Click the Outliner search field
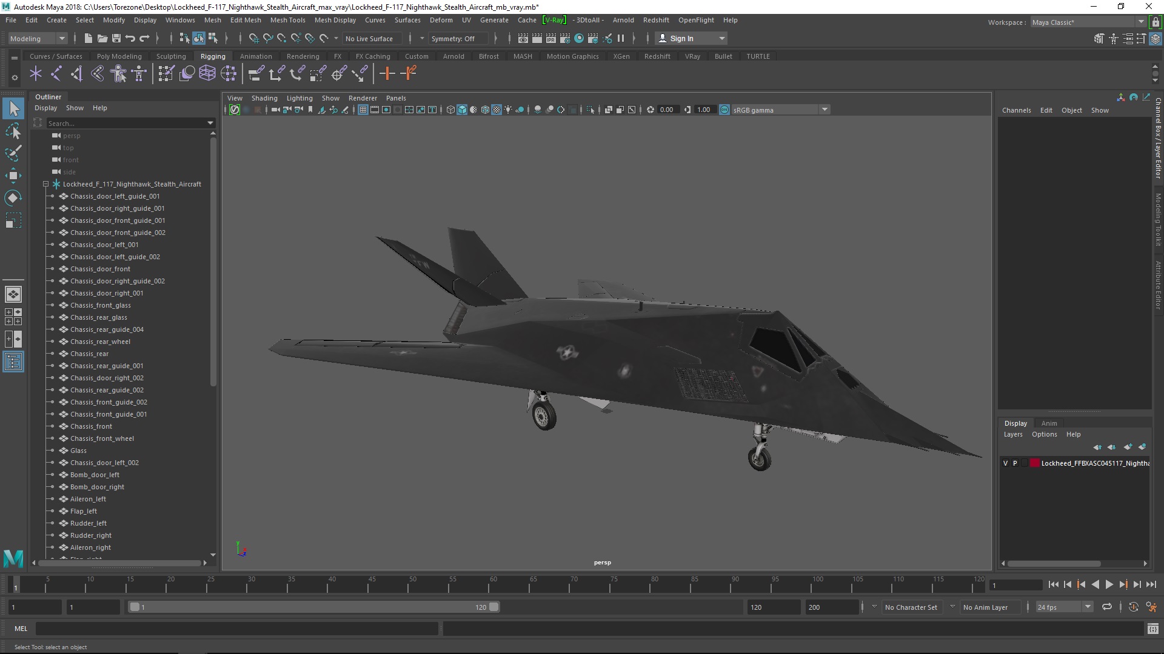The height and width of the screenshot is (654, 1164). pyautogui.click(x=126, y=123)
